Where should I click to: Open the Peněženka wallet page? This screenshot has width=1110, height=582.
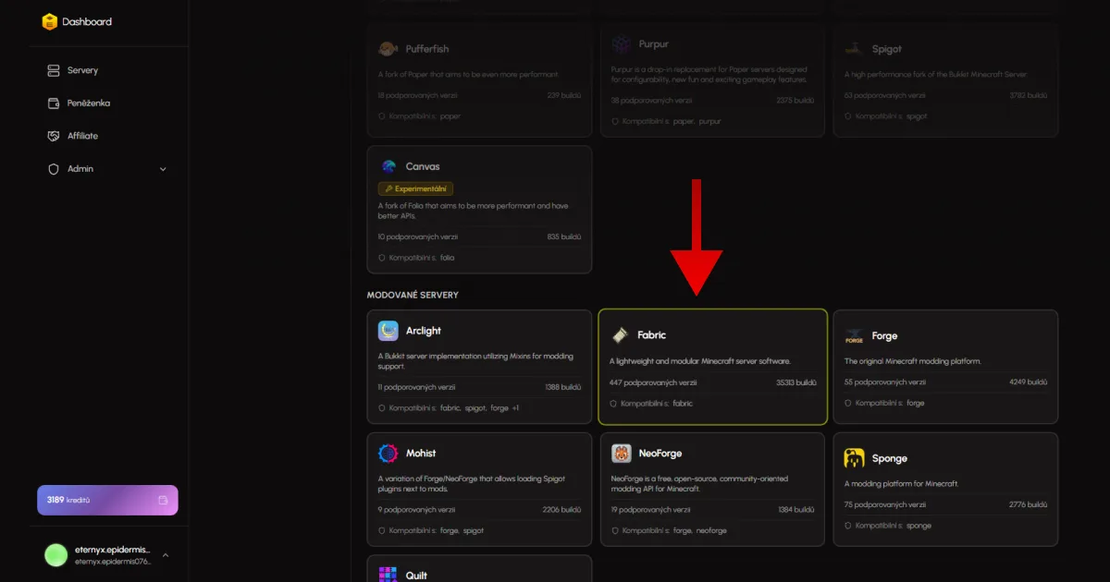(88, 103)
